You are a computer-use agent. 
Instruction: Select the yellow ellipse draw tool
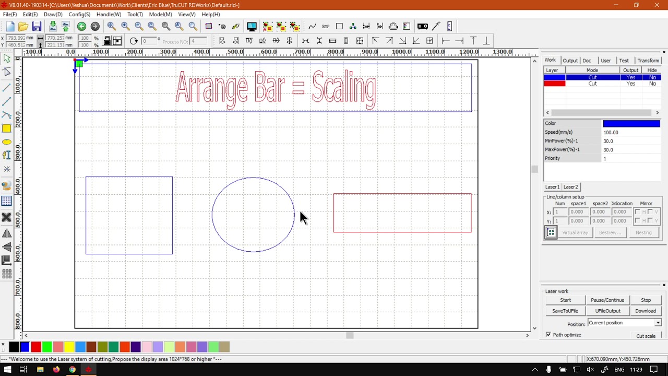point(7,142)
